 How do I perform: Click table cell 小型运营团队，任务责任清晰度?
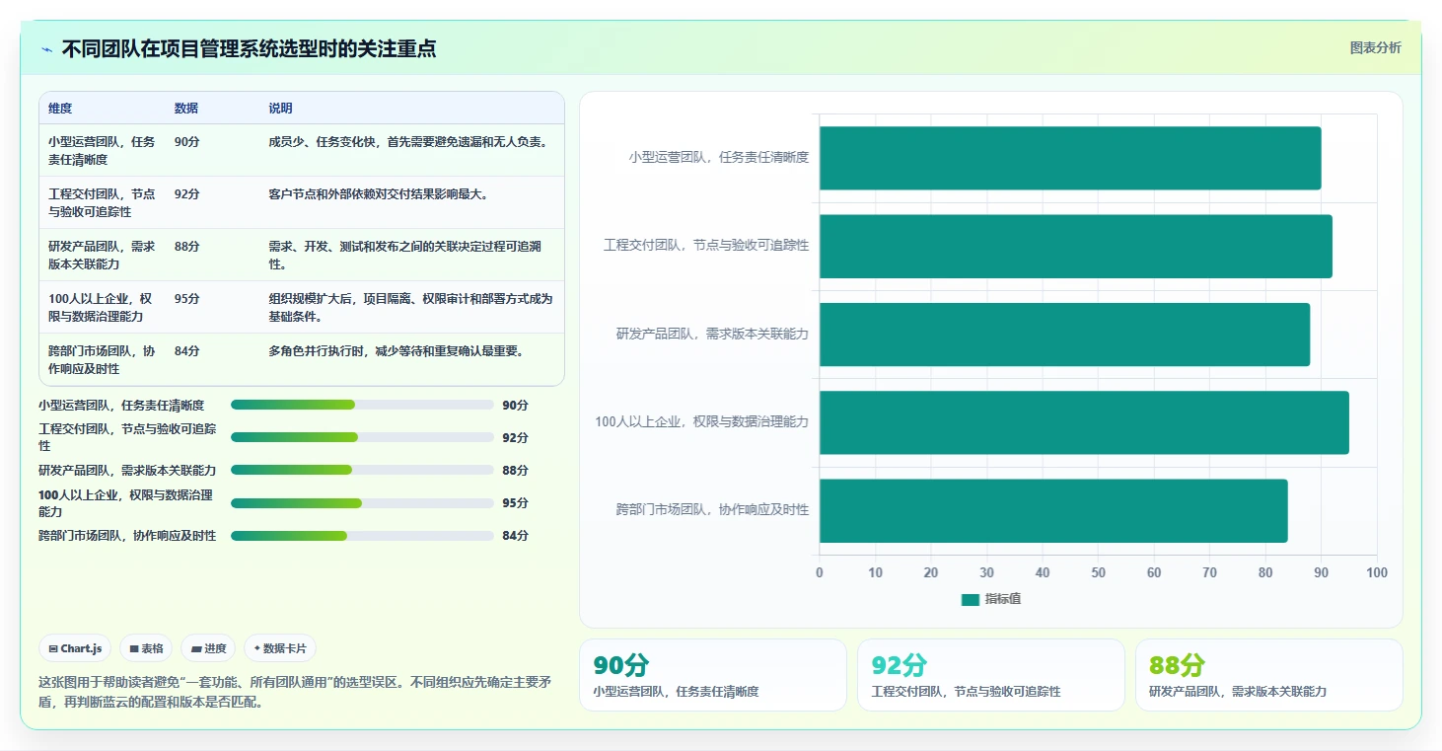[103, 150]
